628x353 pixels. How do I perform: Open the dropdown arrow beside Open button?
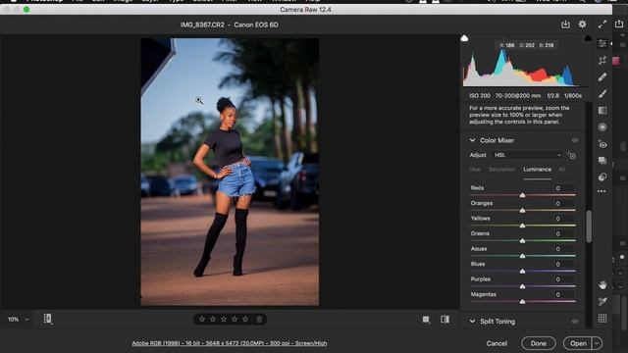(597, 343)
